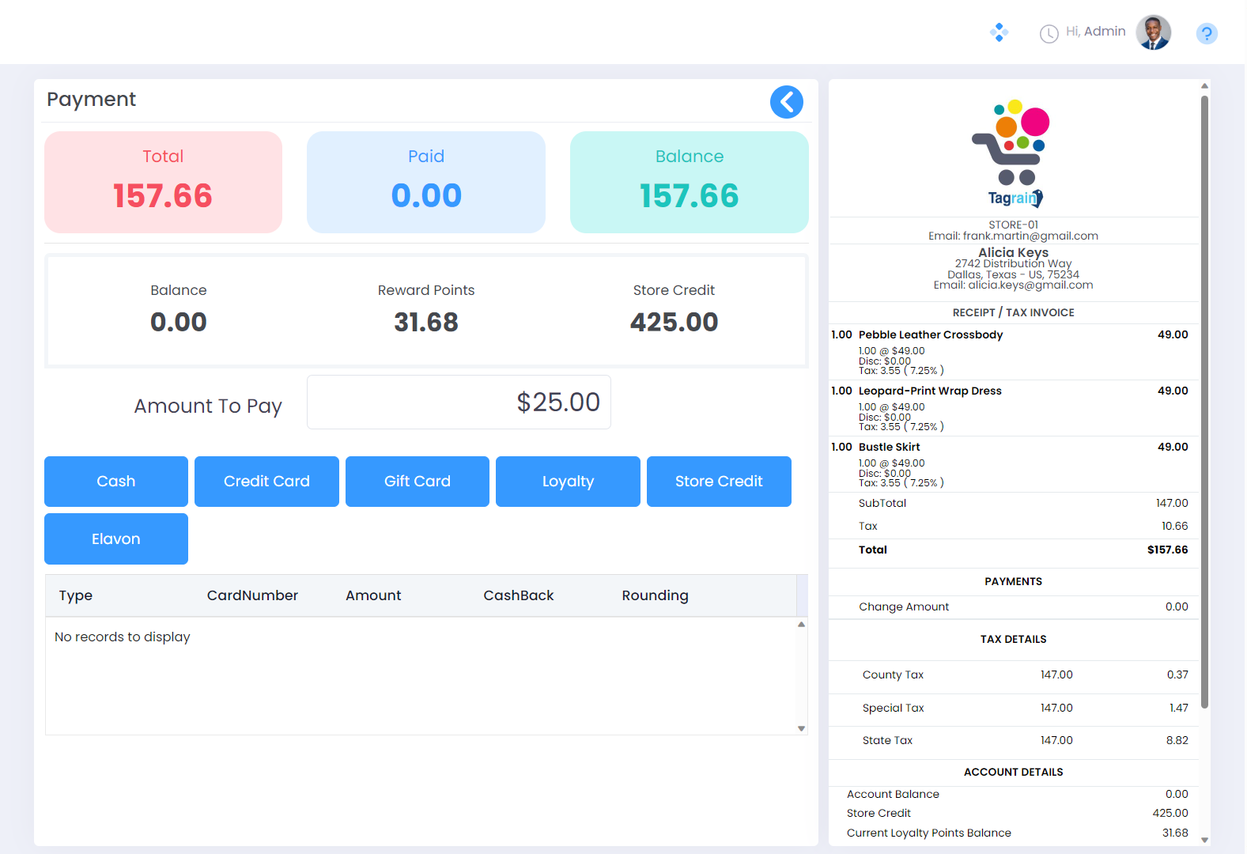This screenshot has width=1247, height=854.
Task: Click the clock history icon
Action: pos(1049,33)
